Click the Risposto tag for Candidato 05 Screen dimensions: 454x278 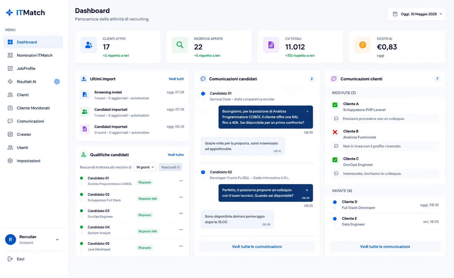145,248
